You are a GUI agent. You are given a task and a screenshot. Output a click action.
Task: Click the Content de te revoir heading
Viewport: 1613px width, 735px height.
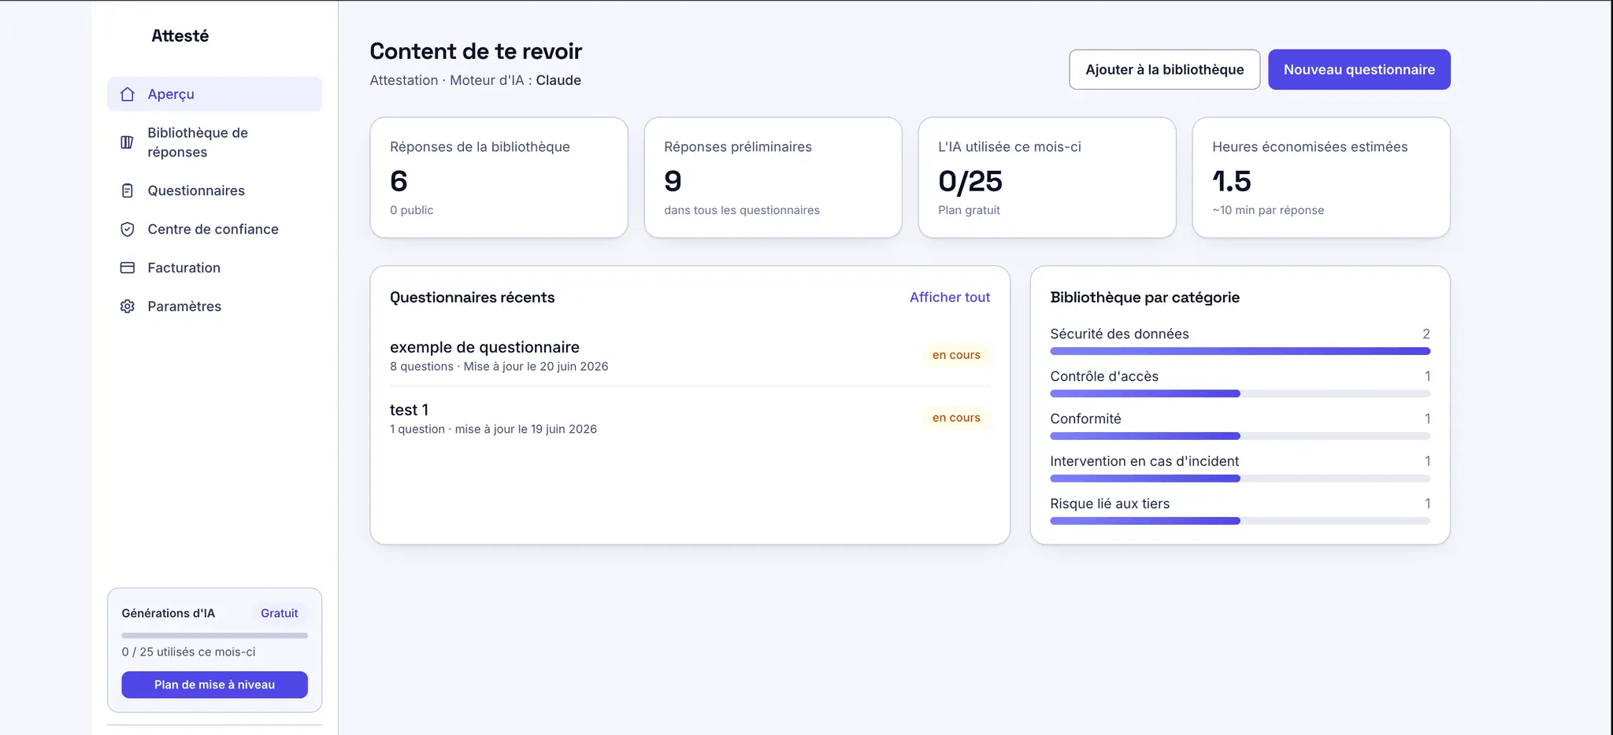pos(476,51)
